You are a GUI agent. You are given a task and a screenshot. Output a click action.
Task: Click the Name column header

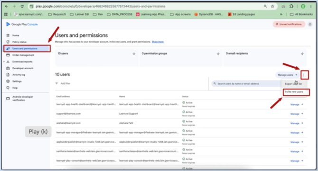point(122,97)
